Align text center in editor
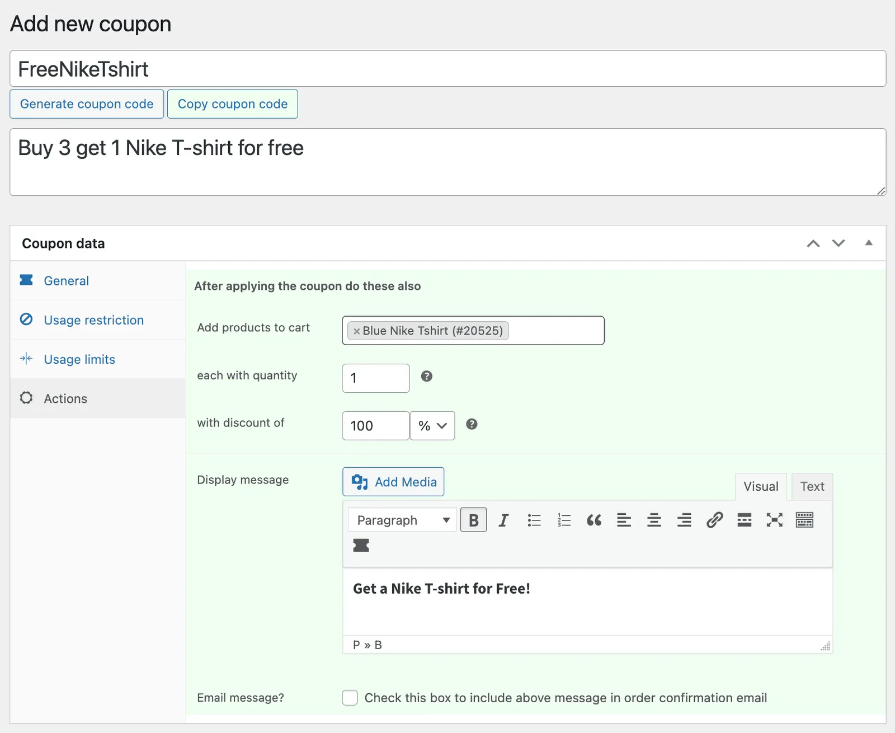 pyautogui.click(x=654, y=520)
